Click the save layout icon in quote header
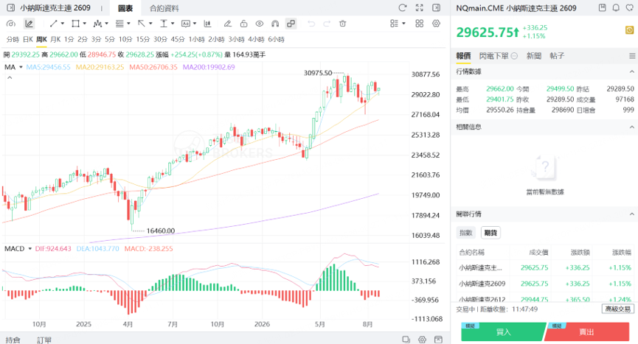Image resolution: width=638 pixels, height=344 pixels. pos(603,7)
